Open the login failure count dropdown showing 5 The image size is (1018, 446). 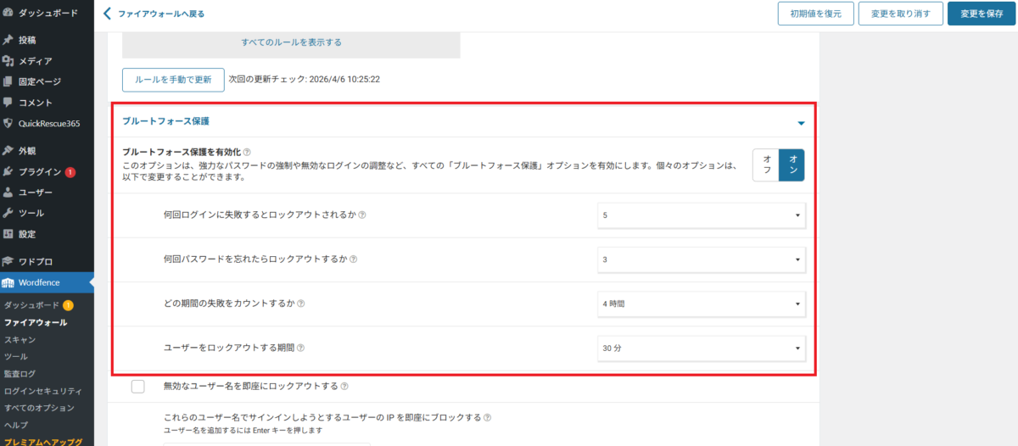(x=701, y=215)
